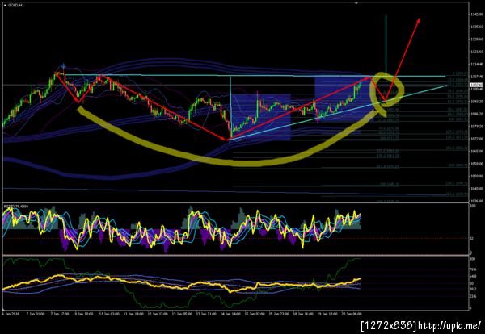Click the 1065.00 price axis label
The image size is (485, 334).
point(476,151)
